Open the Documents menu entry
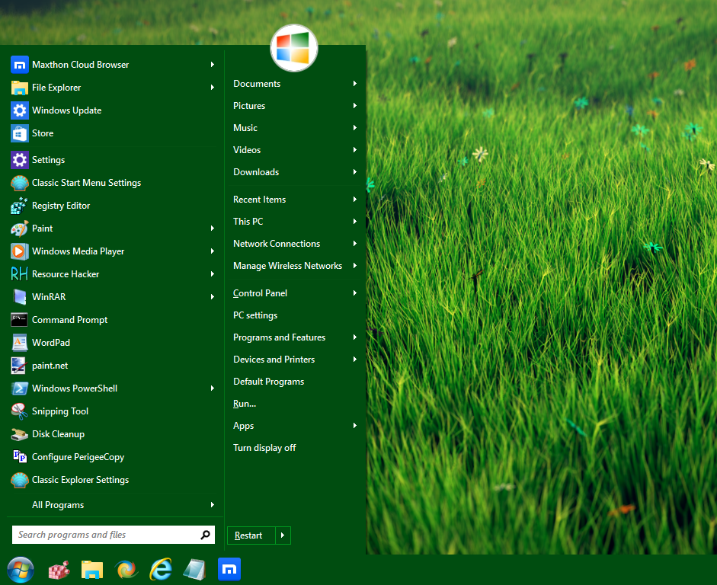 (x=257, y=84)
